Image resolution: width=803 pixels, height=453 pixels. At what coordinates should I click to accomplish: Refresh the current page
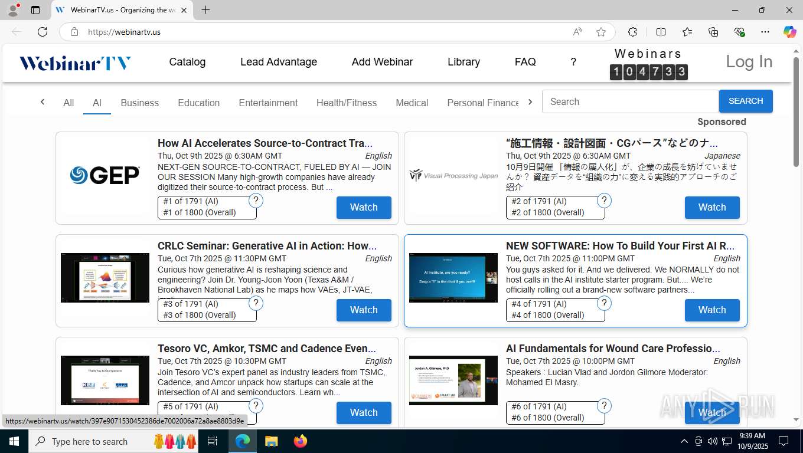coord(43,32)
